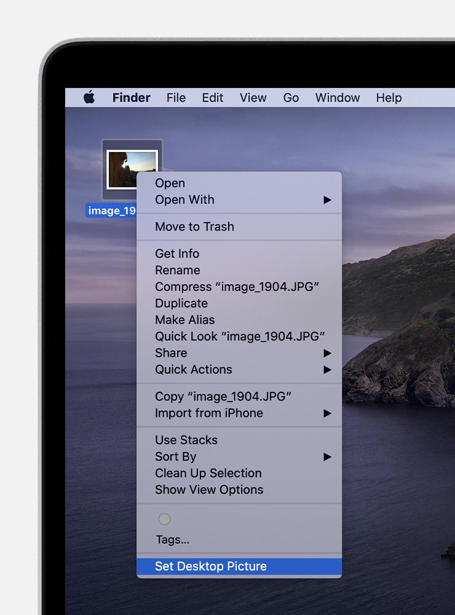Choose Set Desktop Picture
This screenshot has width=455, height=615.
point(239,566)
